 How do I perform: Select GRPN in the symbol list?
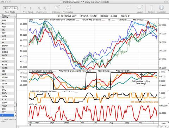coord(7,103)
